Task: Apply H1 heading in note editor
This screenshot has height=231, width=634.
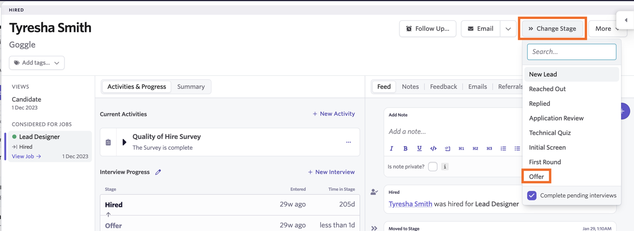Action: (x=461, y=148)
